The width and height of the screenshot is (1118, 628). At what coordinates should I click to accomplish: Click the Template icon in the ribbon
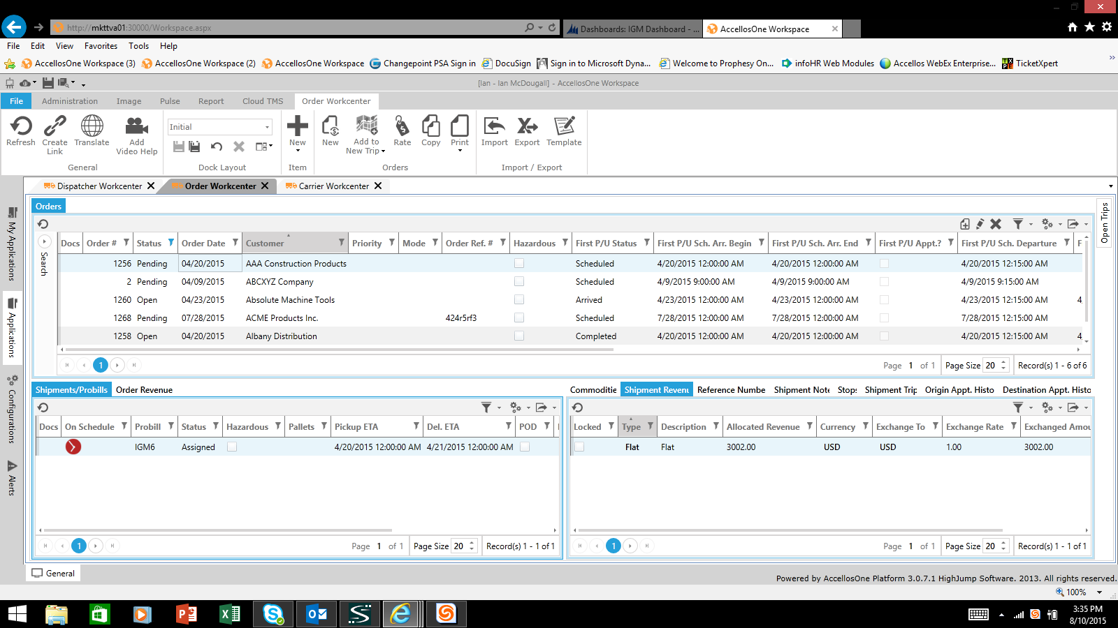564,126
